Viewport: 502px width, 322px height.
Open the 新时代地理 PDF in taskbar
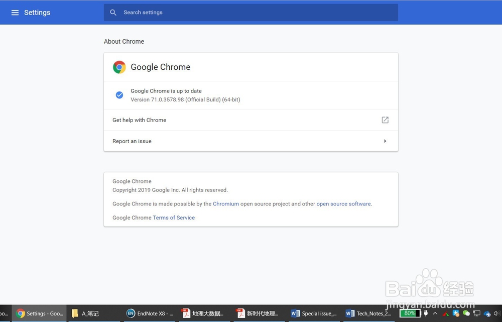260,313
